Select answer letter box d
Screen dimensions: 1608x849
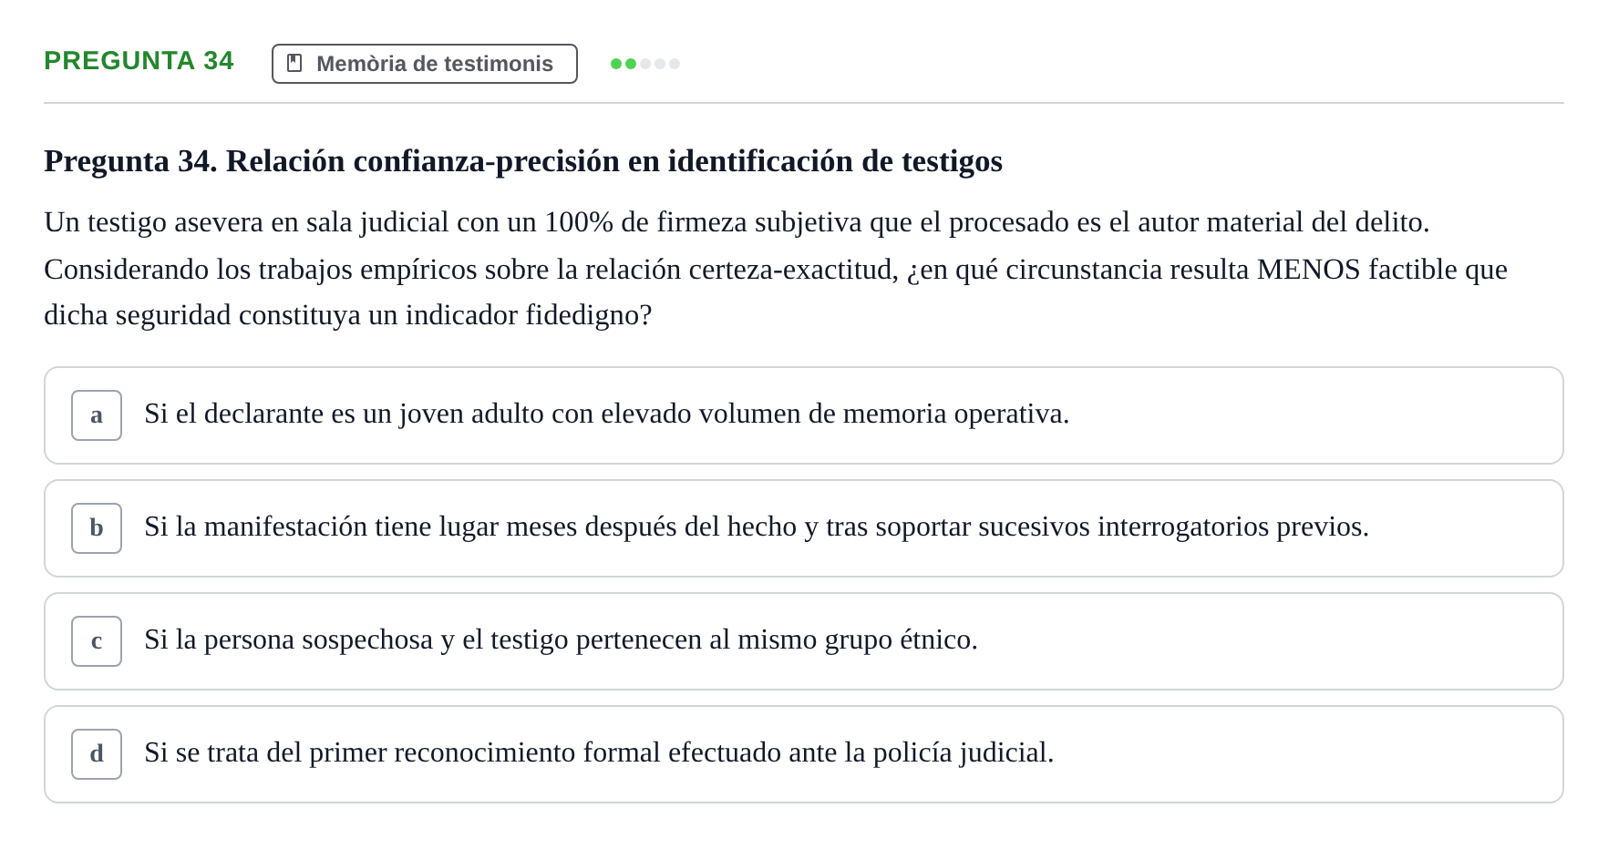pyautogui.click(x=97, y=754)
